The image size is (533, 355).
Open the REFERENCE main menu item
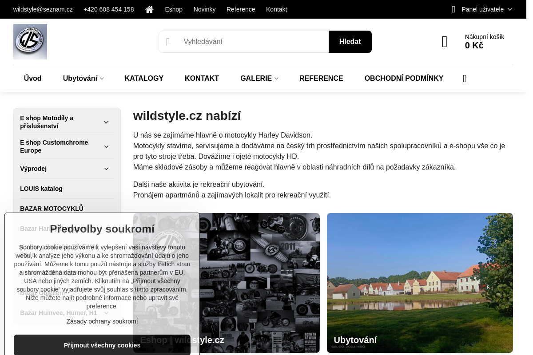click(x=321, y=79)
